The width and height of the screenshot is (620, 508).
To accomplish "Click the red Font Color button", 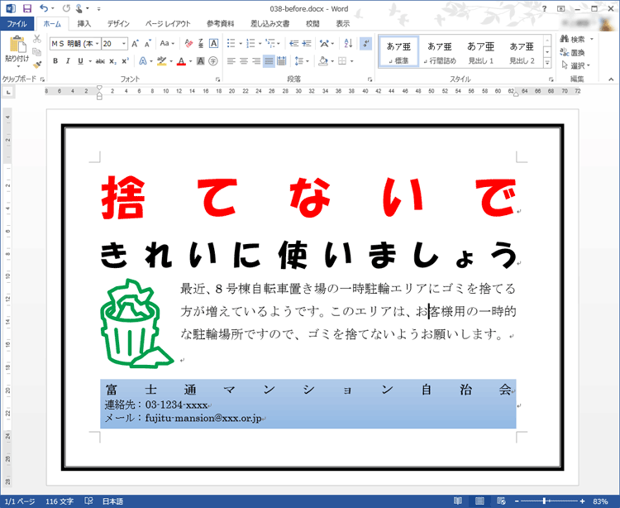I will 181,61.
